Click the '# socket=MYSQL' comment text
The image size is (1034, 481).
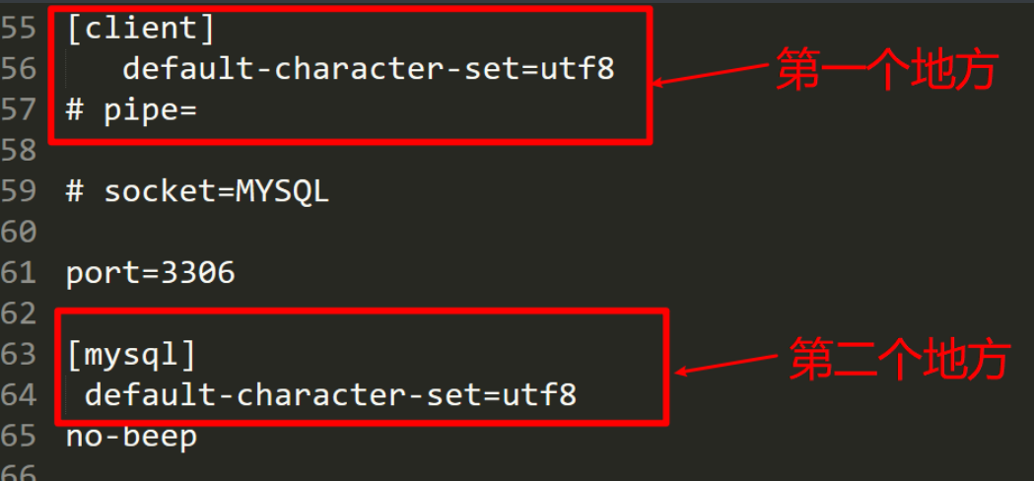click(x=197, y=191)
